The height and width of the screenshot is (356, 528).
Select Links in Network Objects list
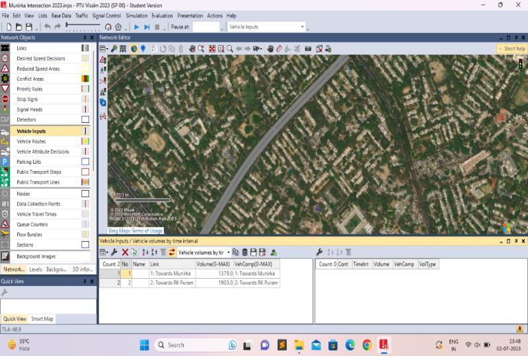click(x=22, y=48)
